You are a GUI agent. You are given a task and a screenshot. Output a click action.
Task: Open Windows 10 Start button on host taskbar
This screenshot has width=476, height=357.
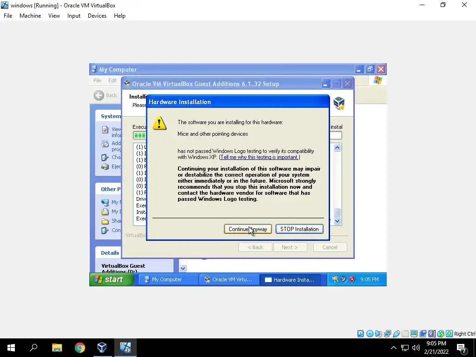click(x=11, y=348)
